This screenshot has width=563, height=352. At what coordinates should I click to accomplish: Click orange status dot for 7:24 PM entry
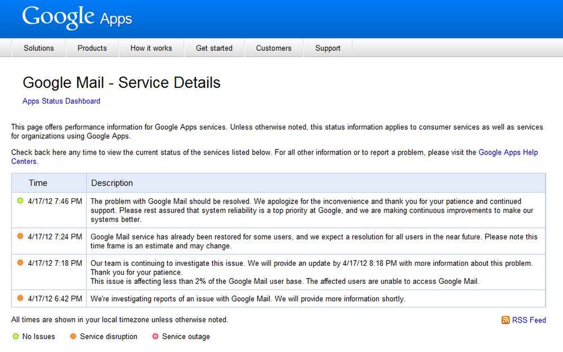(x=20, y=237)
